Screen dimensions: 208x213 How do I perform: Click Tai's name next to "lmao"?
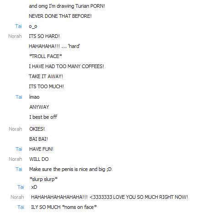(x=19, y=97)
